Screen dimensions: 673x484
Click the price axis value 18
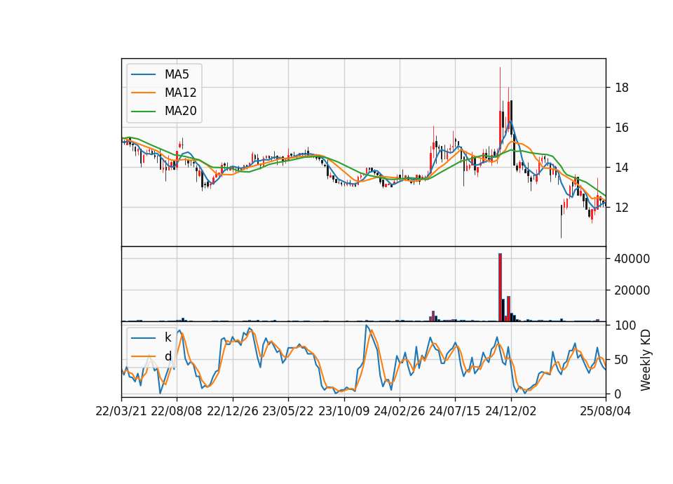point(622,88)
